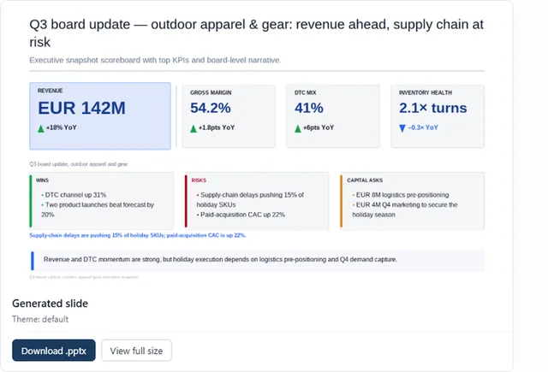
Task: Click the '+6pts YoY' change text
Action: [x=319, y=127]
